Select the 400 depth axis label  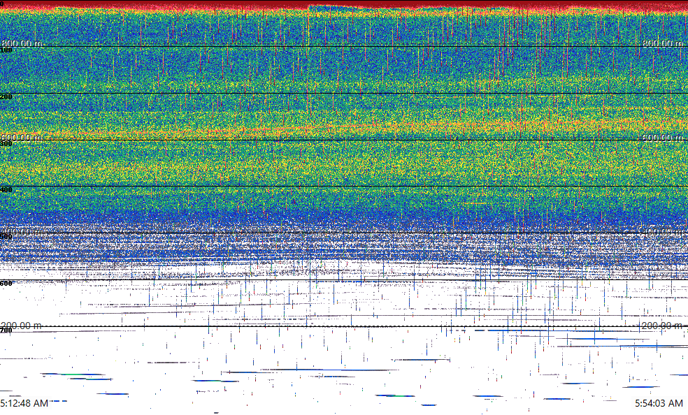tap(6, 190)
